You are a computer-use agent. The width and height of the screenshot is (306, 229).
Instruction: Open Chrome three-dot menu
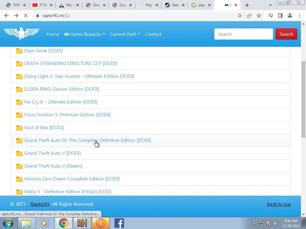[x=299, y=16]
